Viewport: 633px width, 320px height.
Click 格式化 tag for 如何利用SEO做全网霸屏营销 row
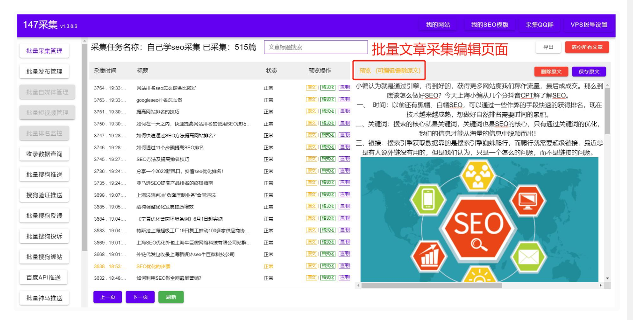click(327, 278)
